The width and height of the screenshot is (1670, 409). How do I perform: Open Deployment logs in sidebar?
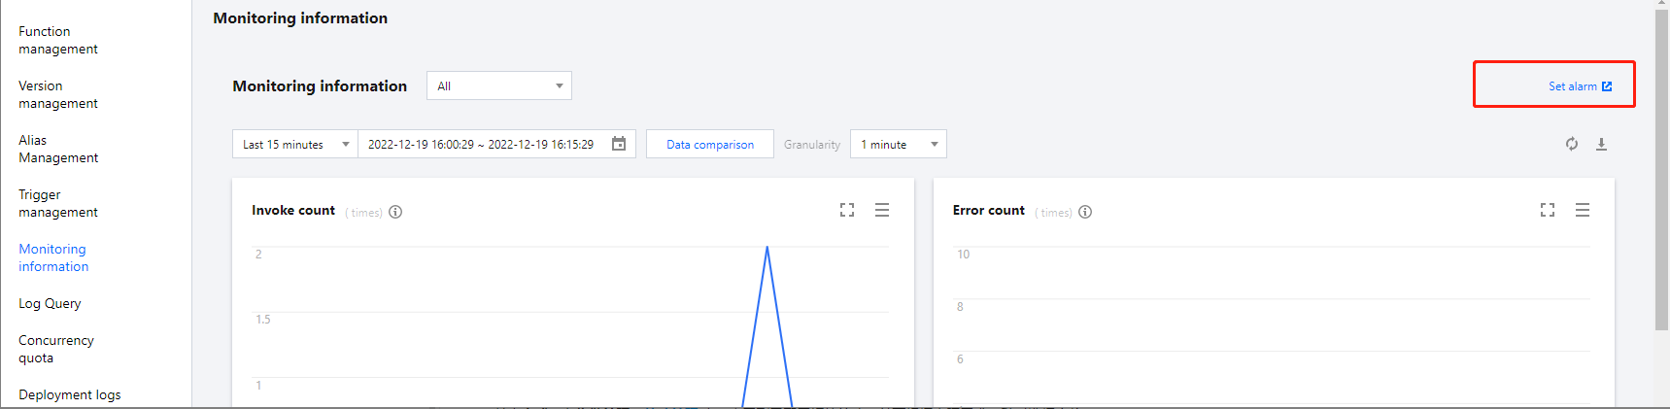coord(70,394)
